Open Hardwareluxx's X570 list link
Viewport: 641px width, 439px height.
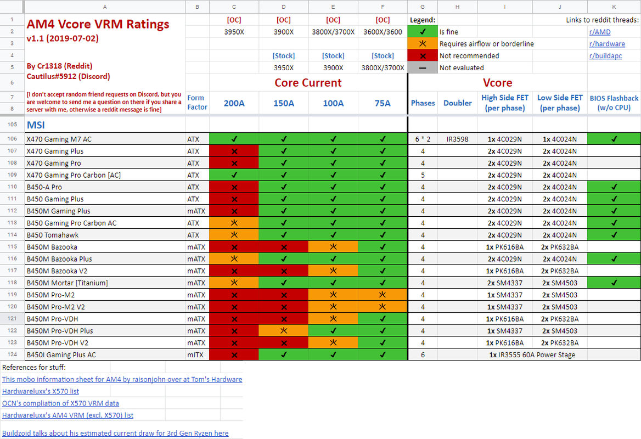click(41, 391)
